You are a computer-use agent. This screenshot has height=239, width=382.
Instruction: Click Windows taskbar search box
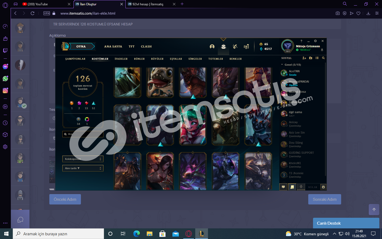click(58, 234)
